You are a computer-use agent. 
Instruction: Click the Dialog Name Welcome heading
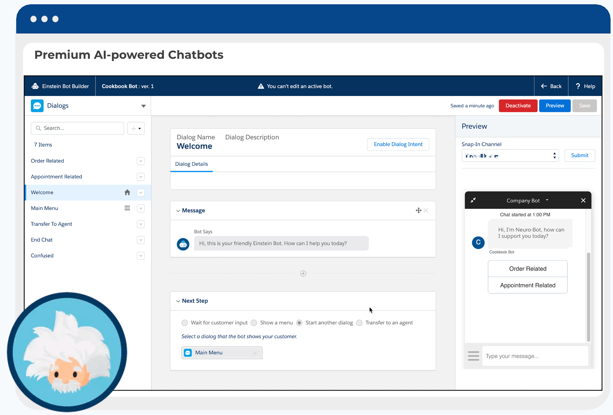coord(194,146)
